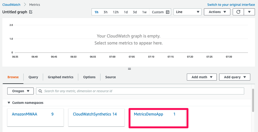Select the 3h time range

[x=106, y=12]
